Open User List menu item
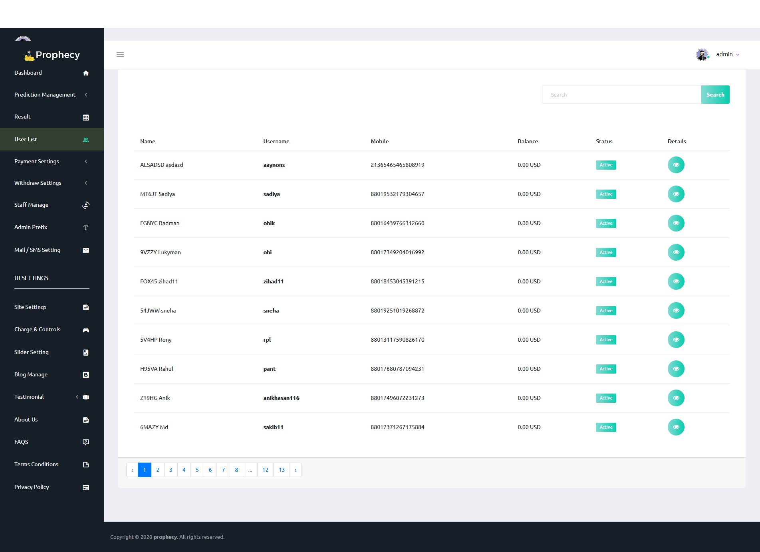The height and width of the screenshot is (552, 760). (x=52, y=139)
